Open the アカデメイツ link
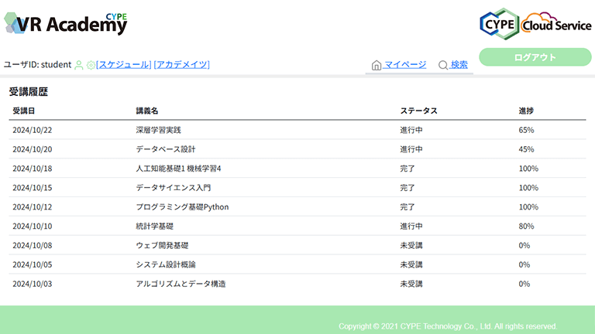The height and width of the screenshot is (334, 595). [182, 65]
